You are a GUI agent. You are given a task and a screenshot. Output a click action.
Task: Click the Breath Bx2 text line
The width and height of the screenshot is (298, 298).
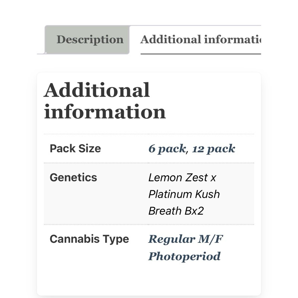click(176, 211)
